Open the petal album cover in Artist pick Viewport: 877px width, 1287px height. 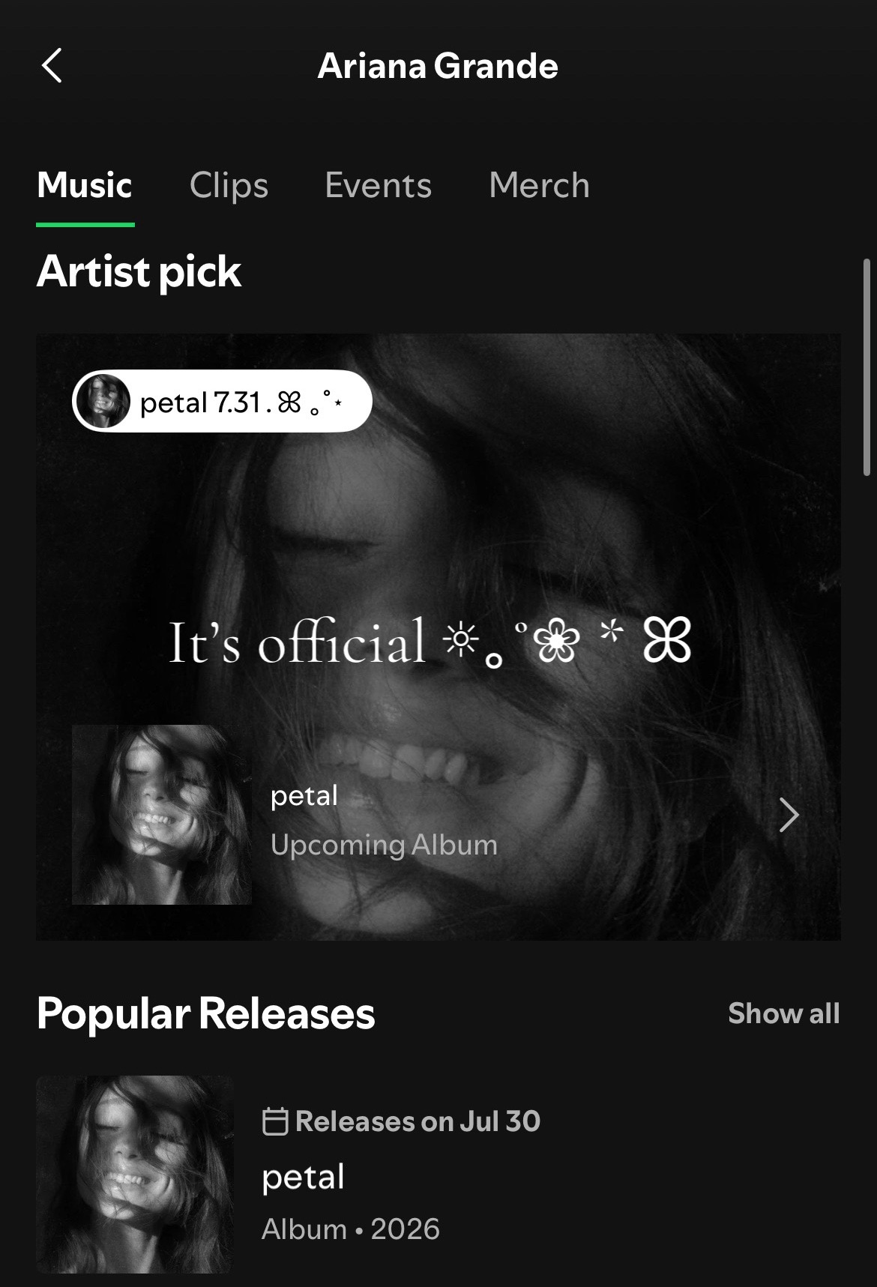[161, 814]
